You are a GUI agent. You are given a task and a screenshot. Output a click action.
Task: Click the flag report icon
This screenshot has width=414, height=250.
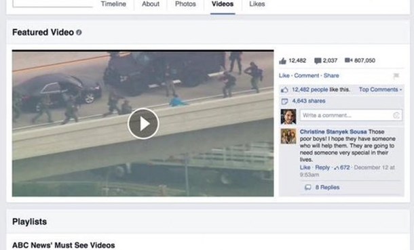point(396,76)
